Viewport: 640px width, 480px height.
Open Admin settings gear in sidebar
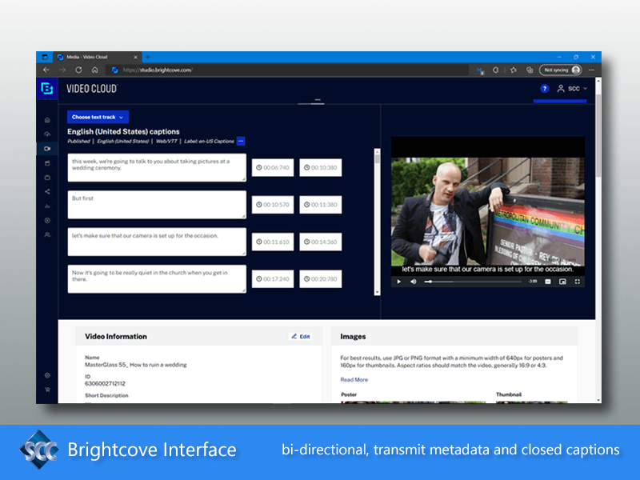pyautogui.click(x=47, y=375)
